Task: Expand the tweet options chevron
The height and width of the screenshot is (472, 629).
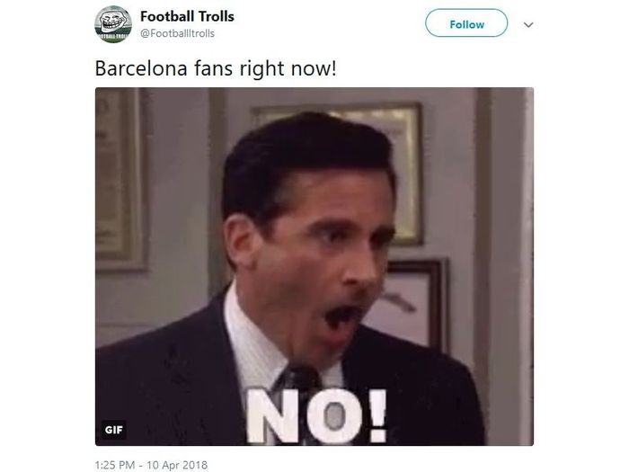Action: [528, 25]
